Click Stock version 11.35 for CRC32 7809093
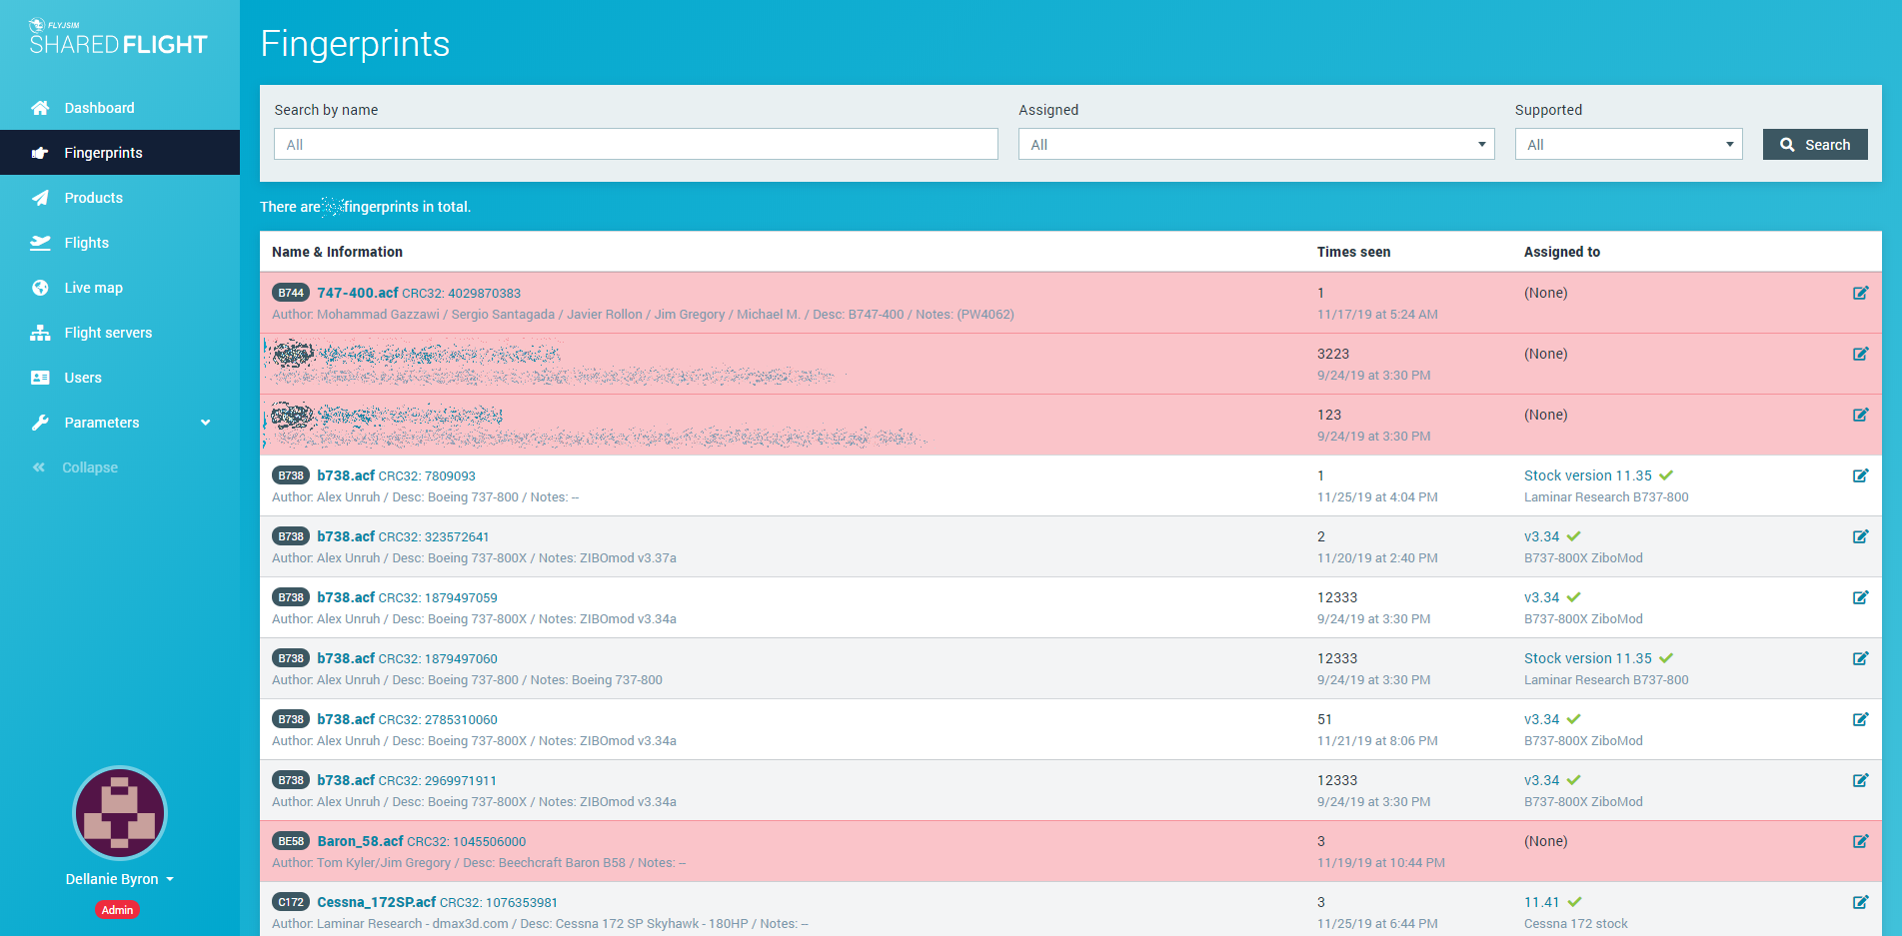Screen dimensions: 1902x936 1588,475
